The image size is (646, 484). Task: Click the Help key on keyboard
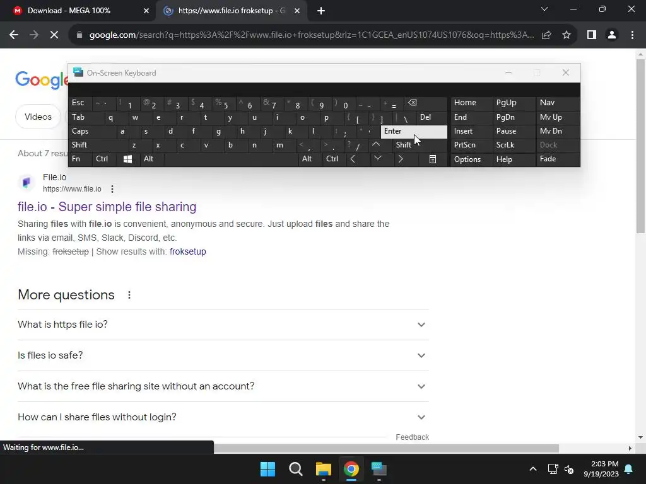pyautogui.click(x=514, y=159)
